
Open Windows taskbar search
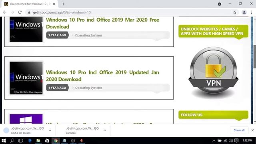pyautogui.click(x=12, y=140)
